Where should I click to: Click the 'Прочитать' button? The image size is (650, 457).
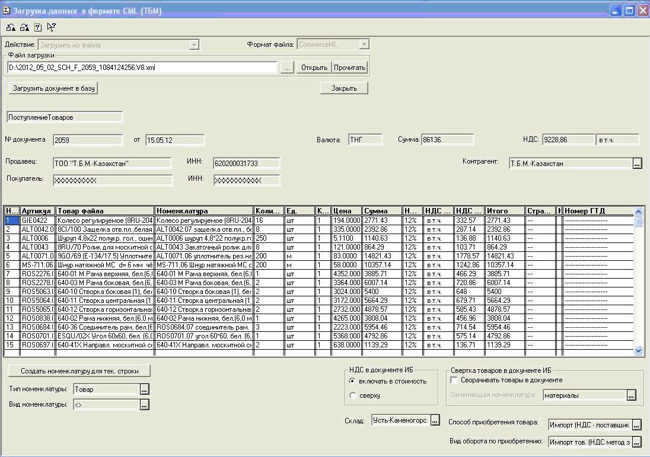(x=349, y=68)
